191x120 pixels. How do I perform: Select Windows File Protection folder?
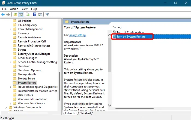click(x=32, y=99)
